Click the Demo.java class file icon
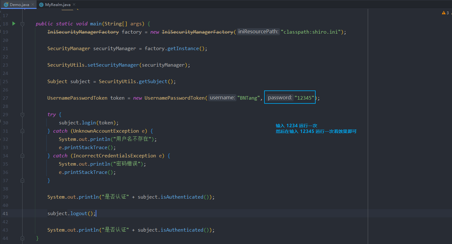 (6, 5)
